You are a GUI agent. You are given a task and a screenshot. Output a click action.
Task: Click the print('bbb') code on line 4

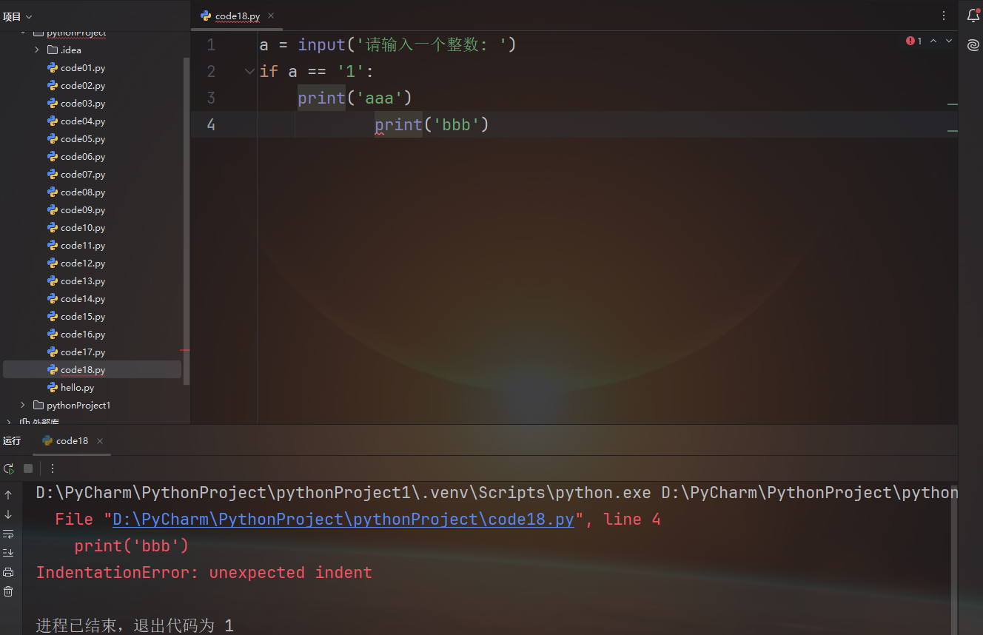pyautogui.click(x=432, y=125)
